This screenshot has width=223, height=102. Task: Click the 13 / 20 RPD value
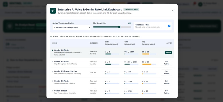point(145,62)
